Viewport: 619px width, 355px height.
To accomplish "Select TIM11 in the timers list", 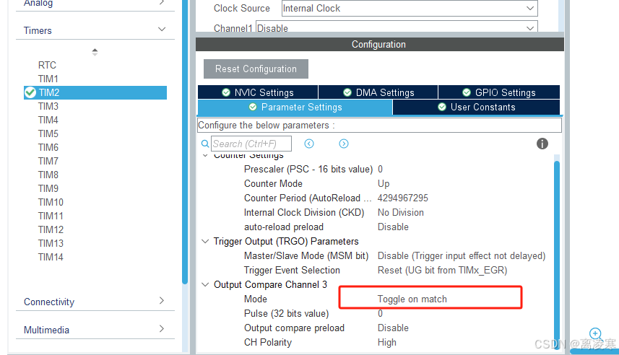I will point(51,216).
